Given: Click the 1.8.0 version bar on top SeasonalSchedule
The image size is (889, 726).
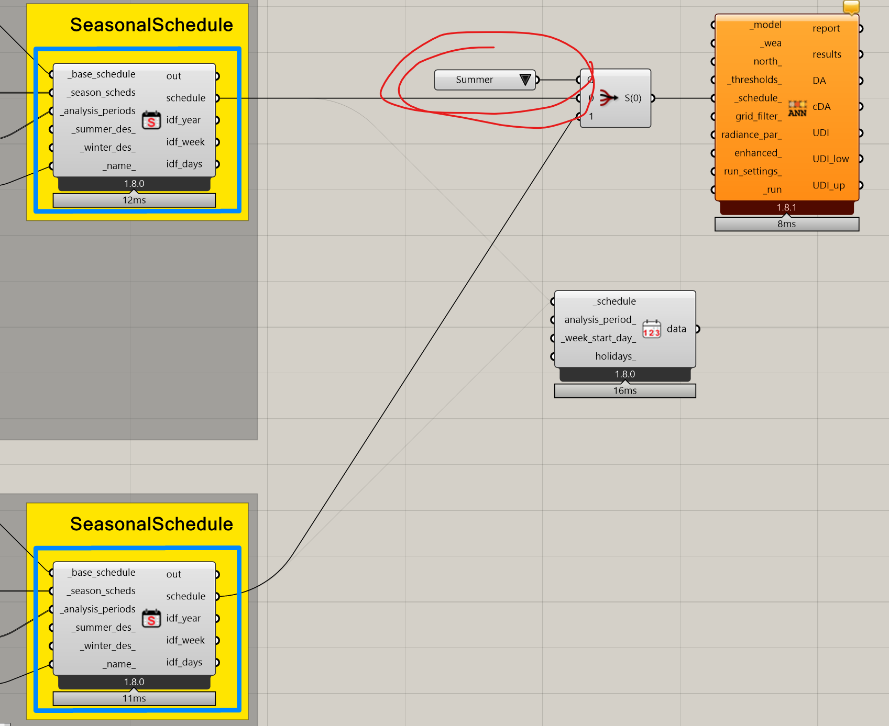Looking at the screenshot, I should (x=134, y=183).
